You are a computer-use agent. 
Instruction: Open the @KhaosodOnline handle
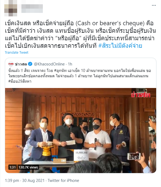(49, 64)
